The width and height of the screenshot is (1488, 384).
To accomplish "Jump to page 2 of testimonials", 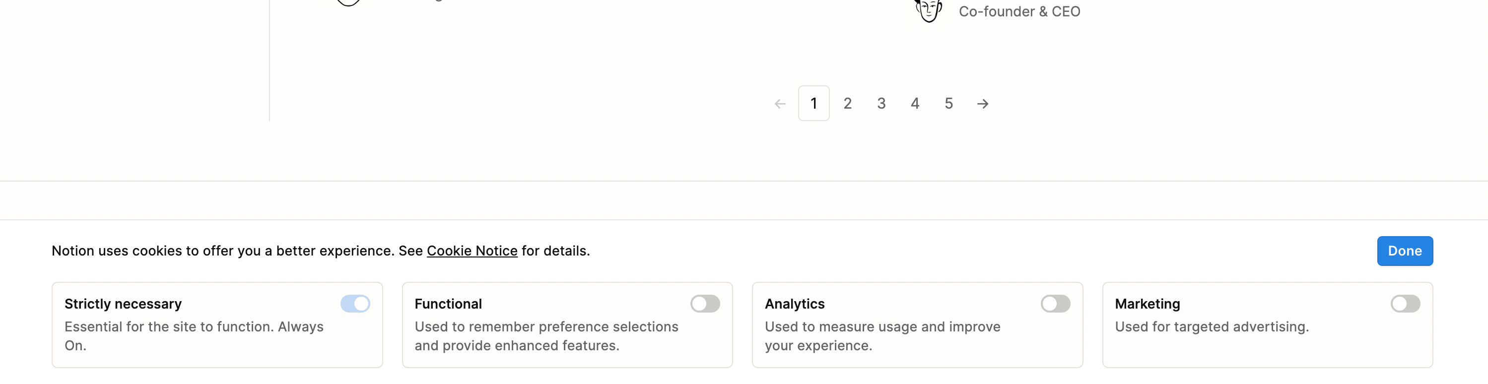I will pyautogui.click(x=847, y=103).
